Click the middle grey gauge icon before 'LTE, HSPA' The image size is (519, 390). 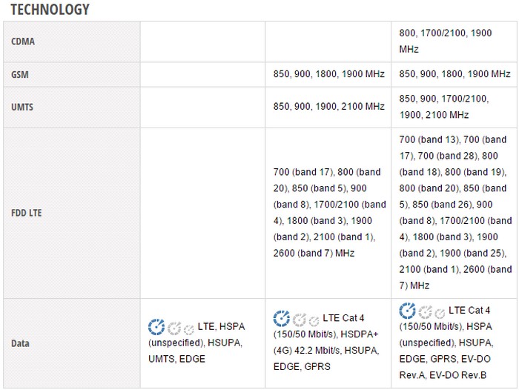tap(173, 327)
